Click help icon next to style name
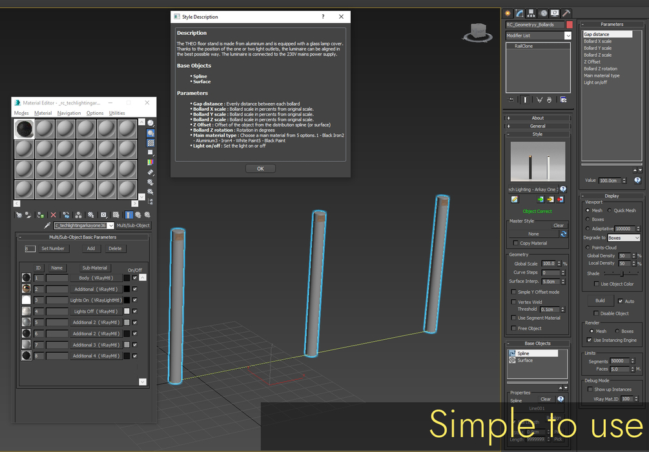This screenshot has width=649, height=452. click(563, 189)
